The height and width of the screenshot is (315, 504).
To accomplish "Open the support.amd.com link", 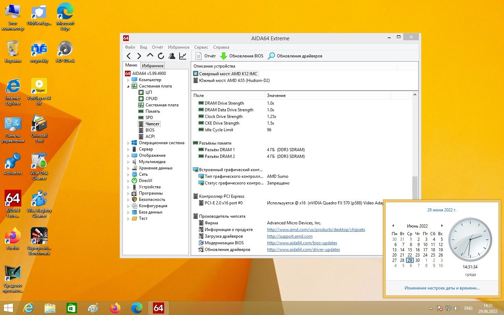I will 290,236.
